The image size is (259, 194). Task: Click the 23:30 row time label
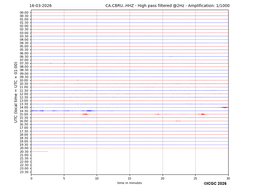tap(24, 172)
